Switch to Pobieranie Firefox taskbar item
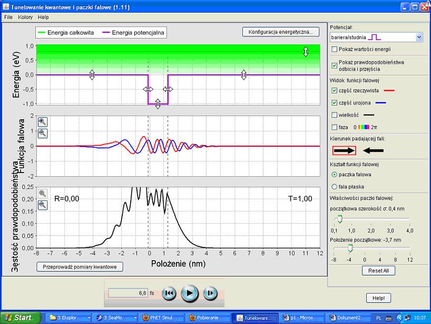 point(207,318)
